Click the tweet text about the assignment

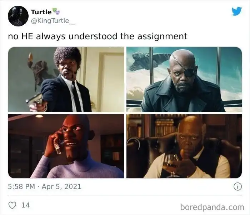click(98, 36)
